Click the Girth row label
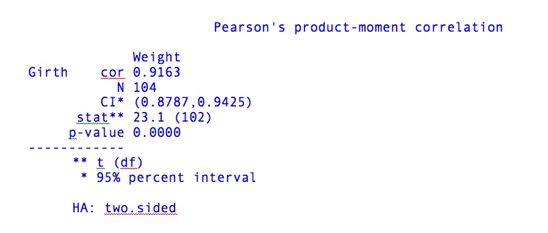Image resolution: width=548 pixels, height=233 pixels. tap(48, 72)
